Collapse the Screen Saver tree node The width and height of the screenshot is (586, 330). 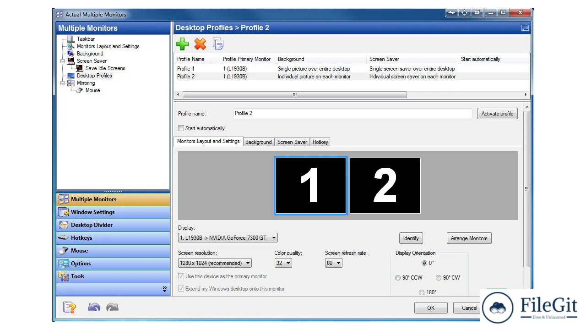(x=62, y=61)
